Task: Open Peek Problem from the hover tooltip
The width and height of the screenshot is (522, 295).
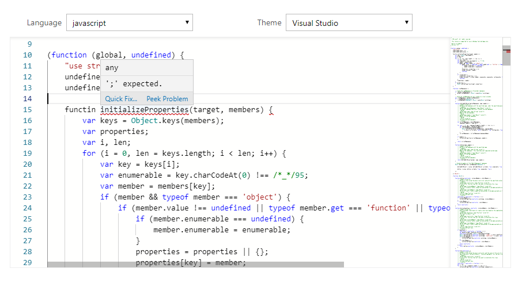Action: [x=167, y=99]
